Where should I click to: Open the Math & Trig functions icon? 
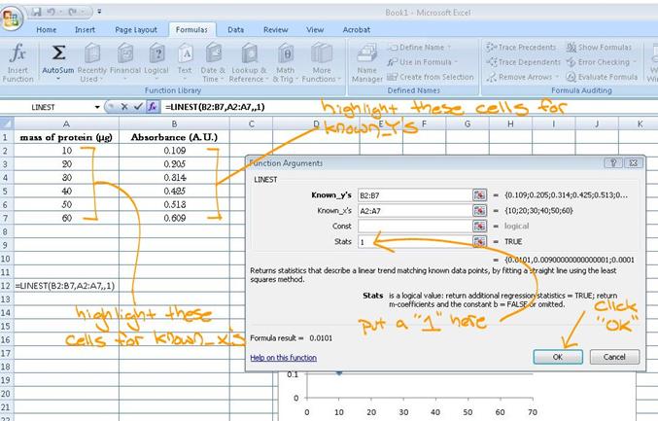pos(286,53)
